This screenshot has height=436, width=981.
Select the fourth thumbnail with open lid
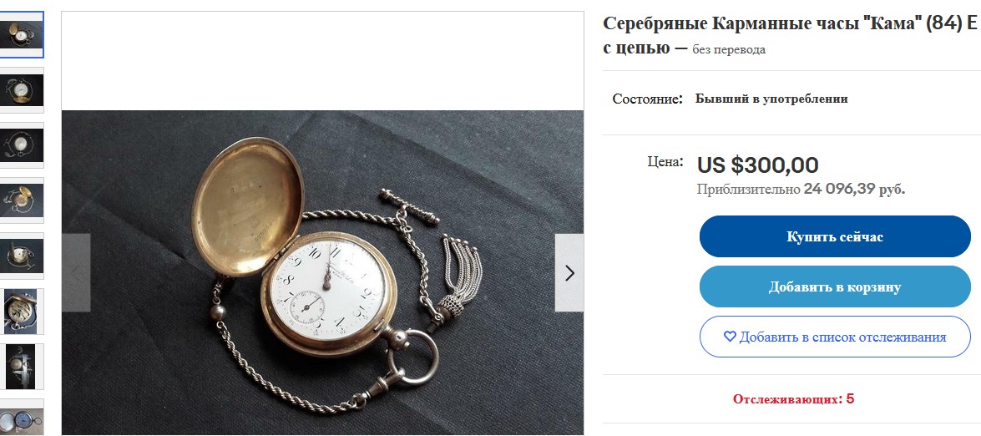(22, 200)
